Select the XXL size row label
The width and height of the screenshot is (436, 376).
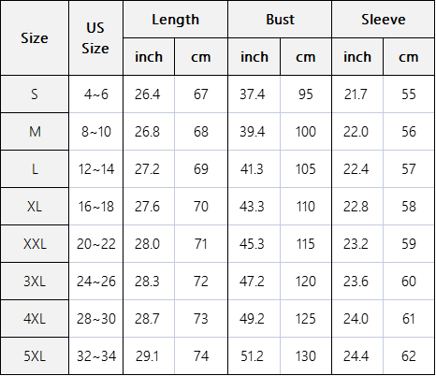pyautogui.click(x=35, y=244)
